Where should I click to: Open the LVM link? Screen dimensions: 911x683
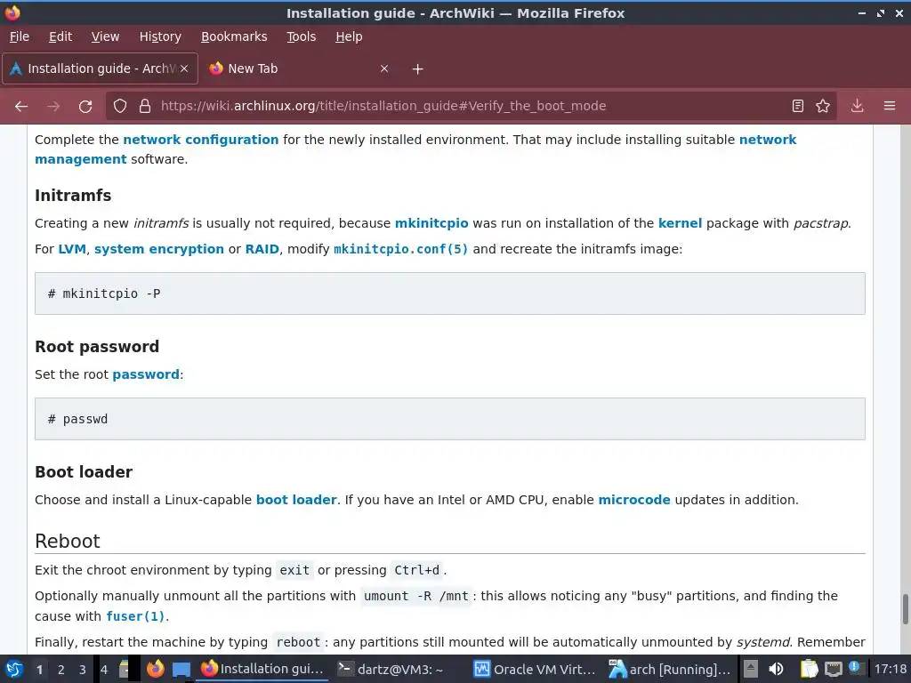point(72,249)
